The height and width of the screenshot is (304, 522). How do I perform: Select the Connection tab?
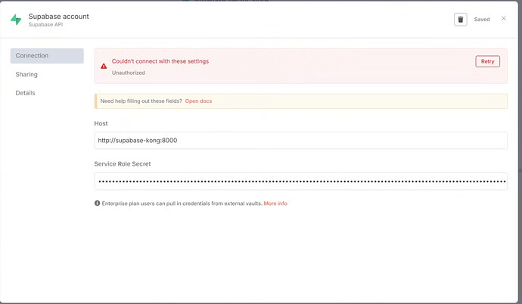47,56
